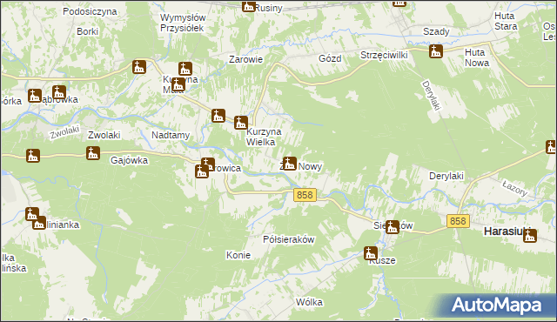
Task: Select the Konie village label
Action: [x=238, y=255]
